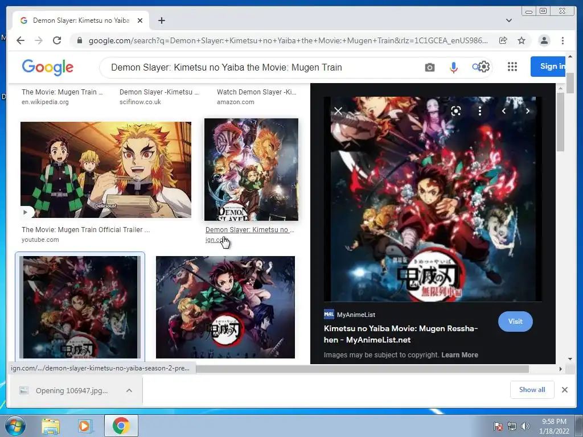The width and height of the screenshot is (583, 437).
Task: Go to the Google logo homepage
Action: click(48, 67)
